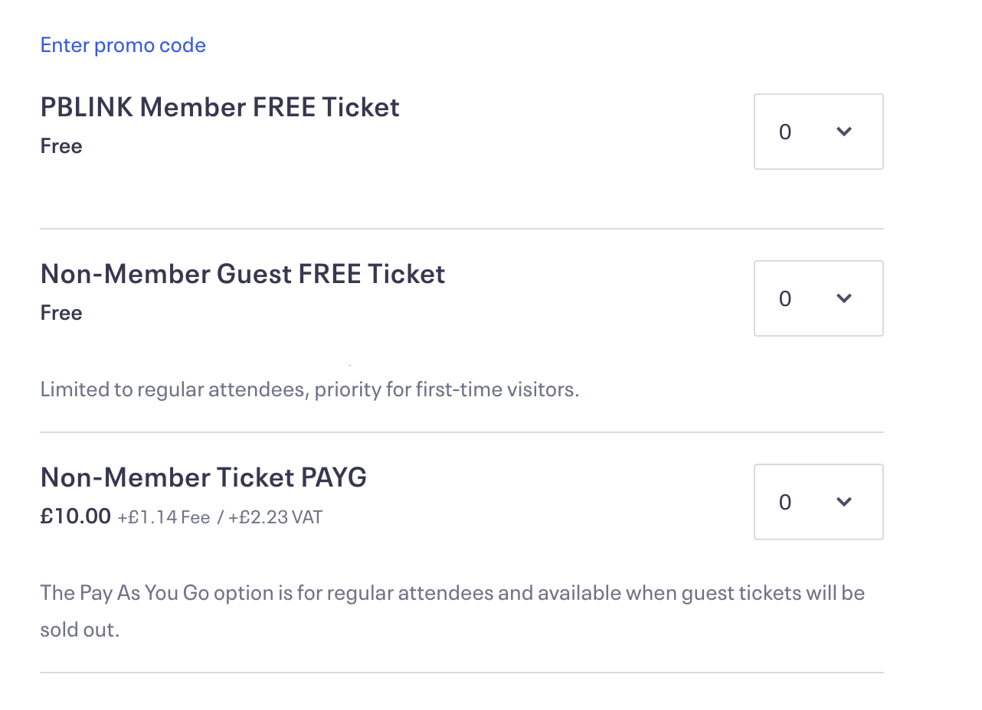Open PBLINK Member FREE Ticket quantity dropdown
This screenshot has height=710, width=982.
coord(818,132)
